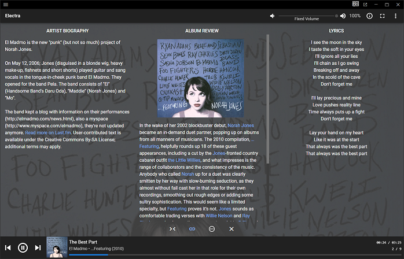Click the collapse arrows icon below the review
This screenshot has height=259, width=404.
tap(172, 229)
